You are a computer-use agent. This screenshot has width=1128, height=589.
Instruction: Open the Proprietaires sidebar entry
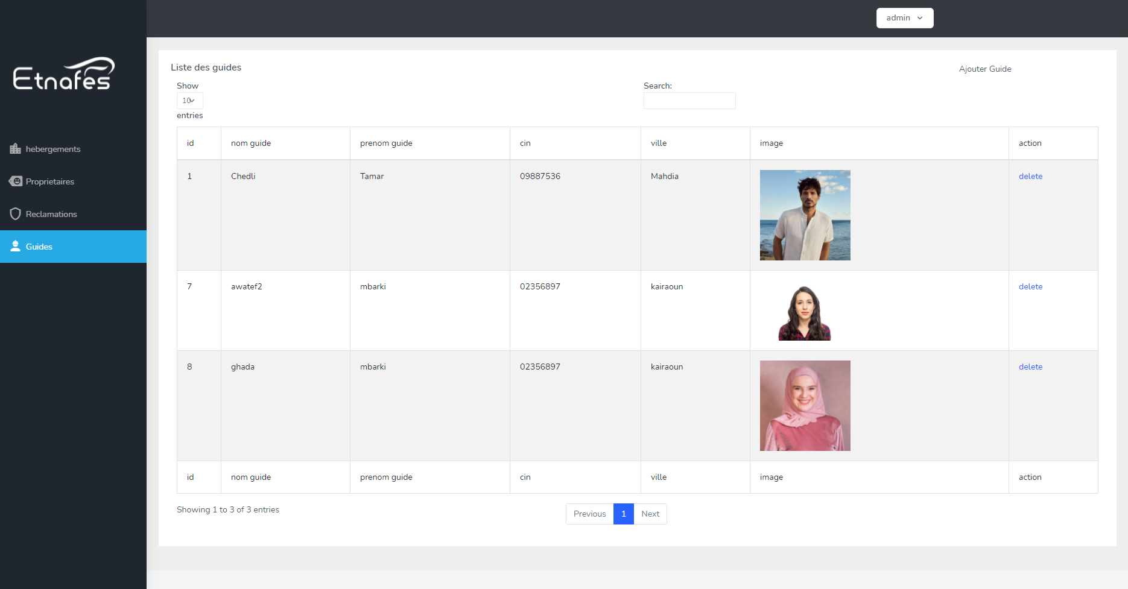click(x=50, y=181)
